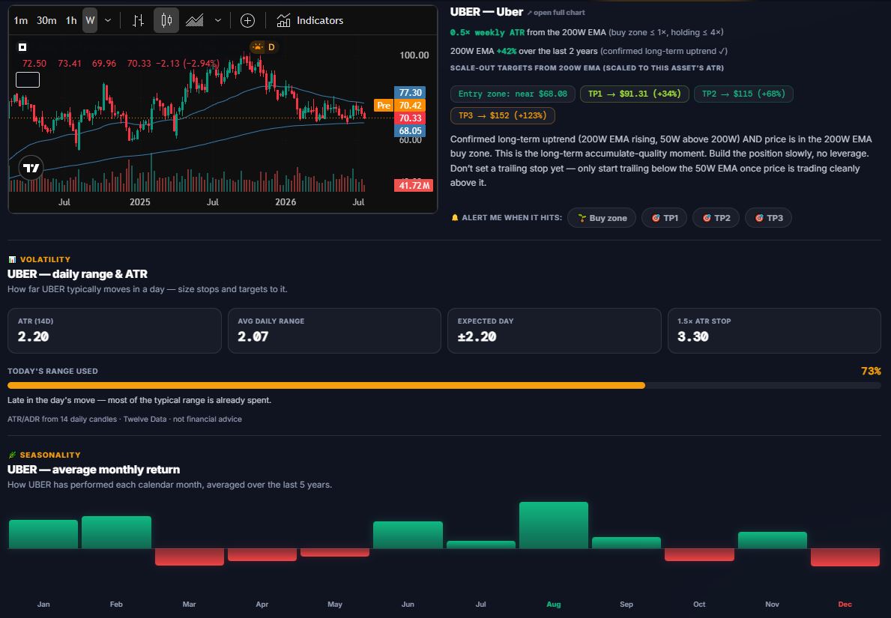This screenshot has width=891, height=618.
Task: Switch chart to 1h interval
Action: (71, 20)
